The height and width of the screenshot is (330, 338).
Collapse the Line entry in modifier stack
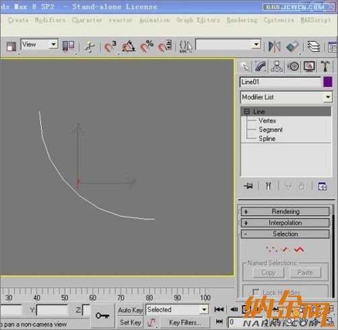click(246, 111)
